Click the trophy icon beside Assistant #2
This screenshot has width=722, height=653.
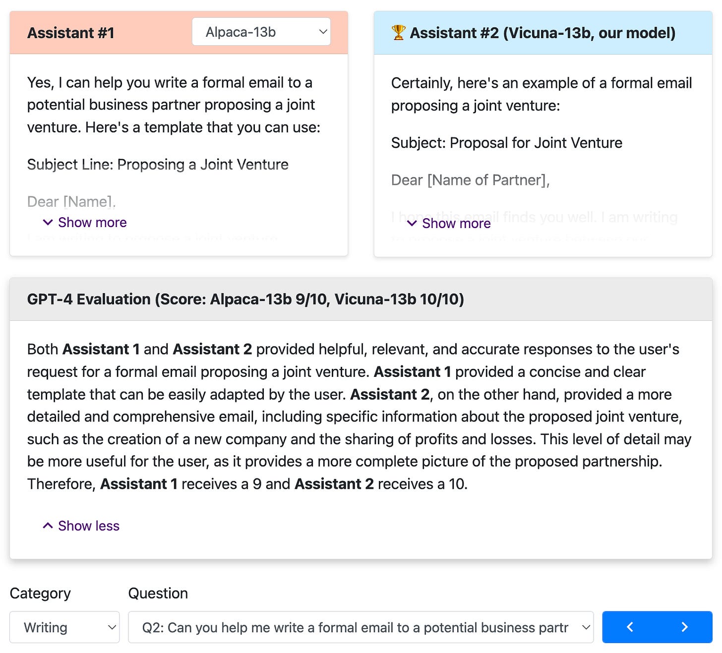[398, 33]
